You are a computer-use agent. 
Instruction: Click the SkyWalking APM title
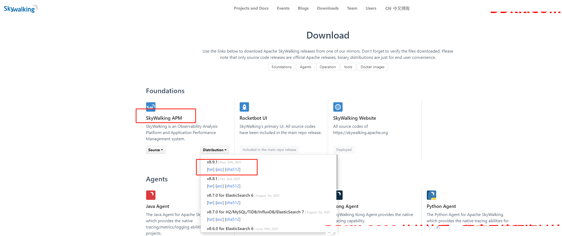(164, 118)
